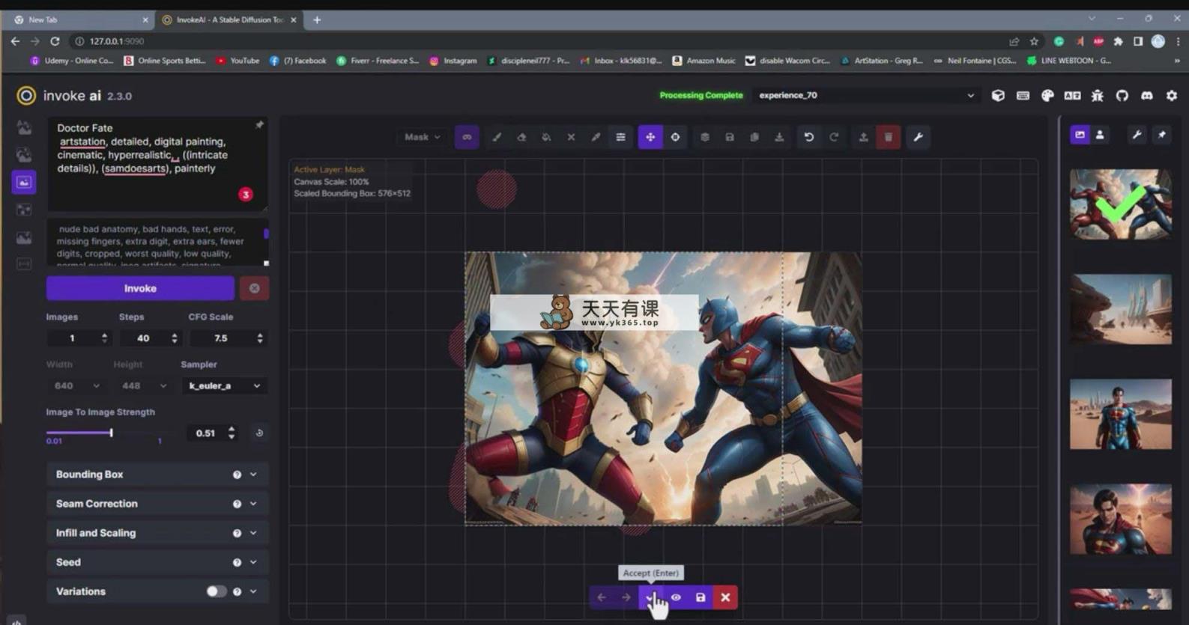Click the red Clear canvas trash button

(x=889, y=137)
